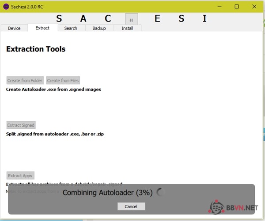Switch to the Device tab
This screenshot has height=221, width=265.
(14, 28)
